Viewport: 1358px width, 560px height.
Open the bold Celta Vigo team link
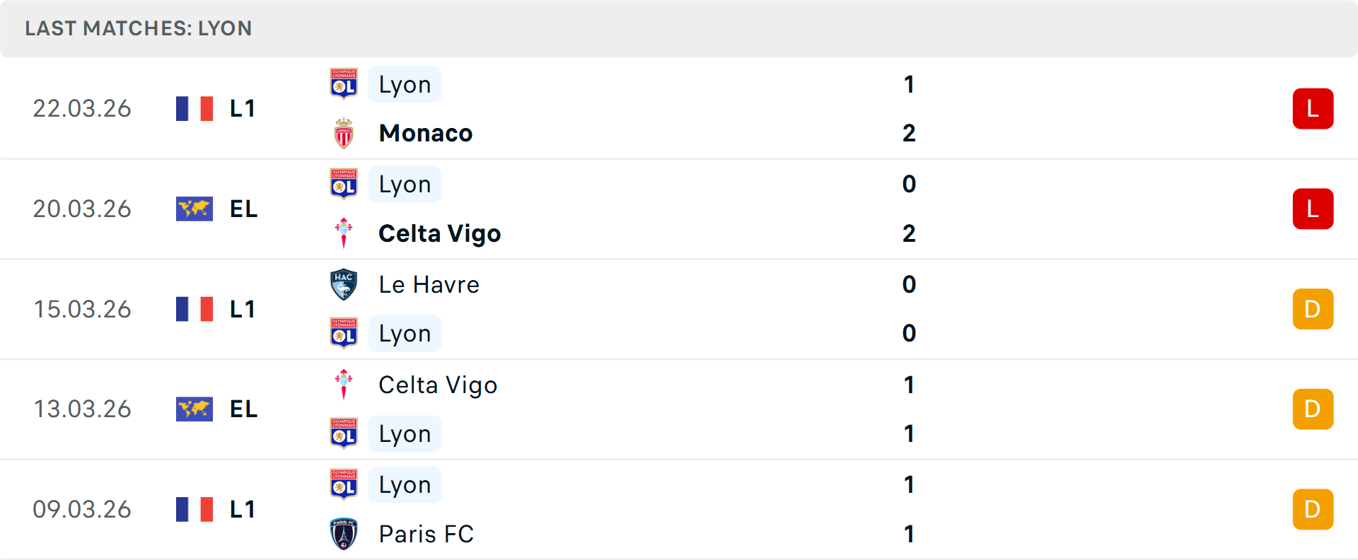click(439, 233)
